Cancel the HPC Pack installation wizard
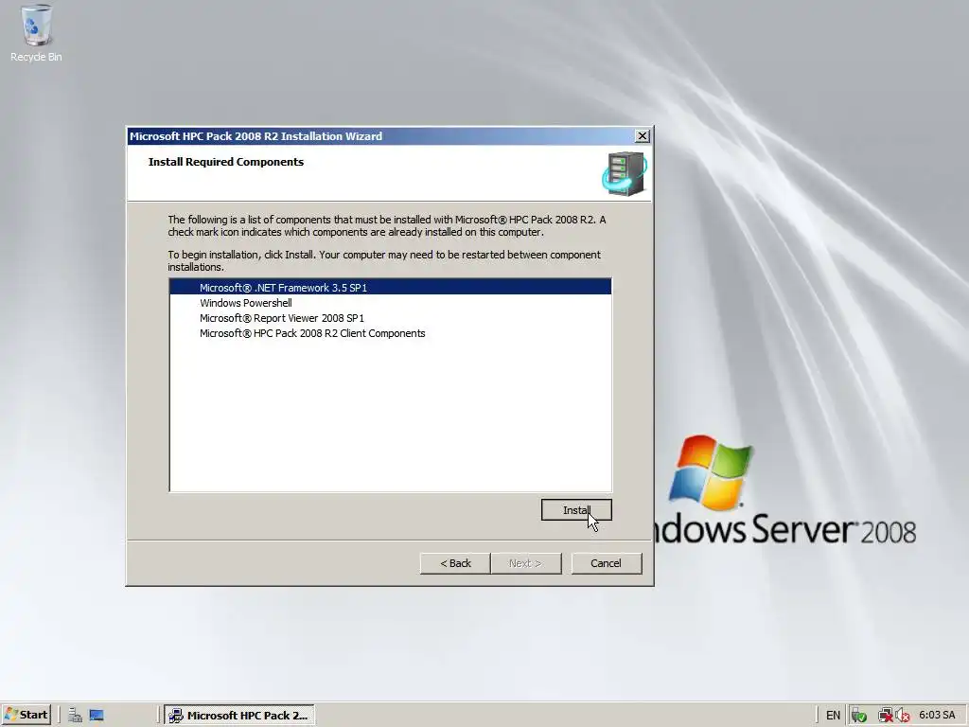The width and height of the screenshot is (969, 727). click(607, 563)
